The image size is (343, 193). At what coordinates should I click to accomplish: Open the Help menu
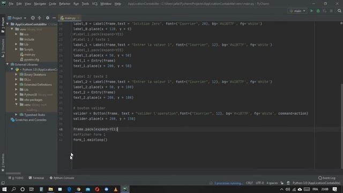[x=118, y=4]
